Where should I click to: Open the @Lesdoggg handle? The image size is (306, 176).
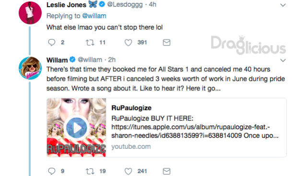pos(125,4)
